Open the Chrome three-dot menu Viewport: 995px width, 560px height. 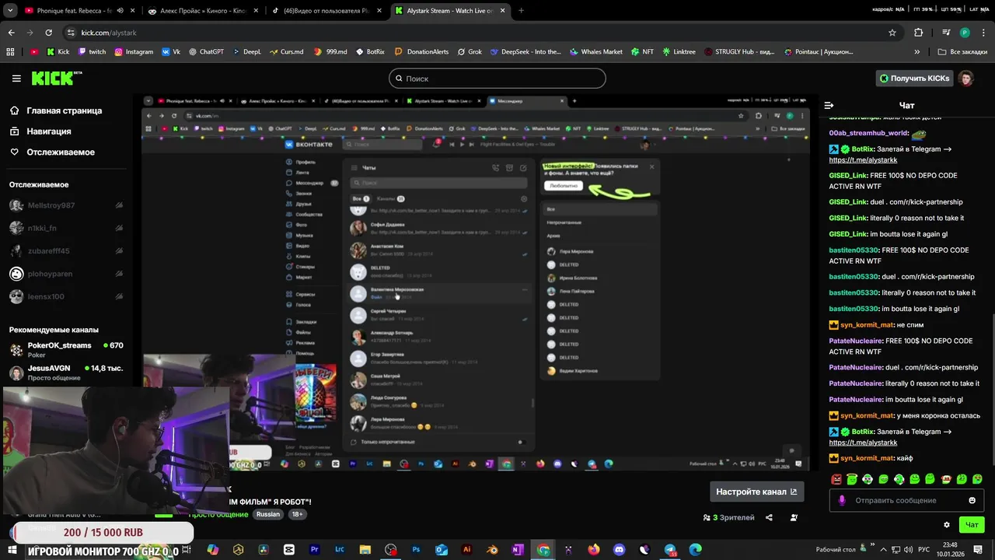point(982,33)
